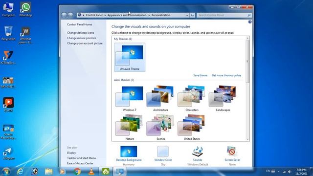Click Get more themes online
This screenshot has height=176, width=313.
click(x=226, y=75)
